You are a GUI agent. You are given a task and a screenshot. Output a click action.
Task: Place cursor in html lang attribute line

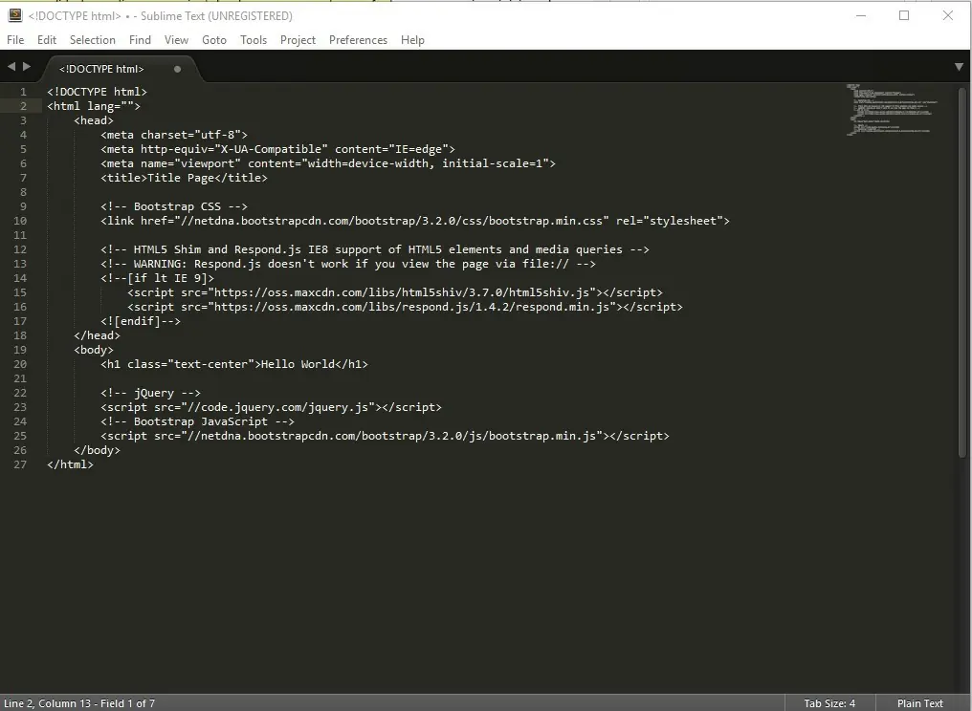[x=94, y=106]
